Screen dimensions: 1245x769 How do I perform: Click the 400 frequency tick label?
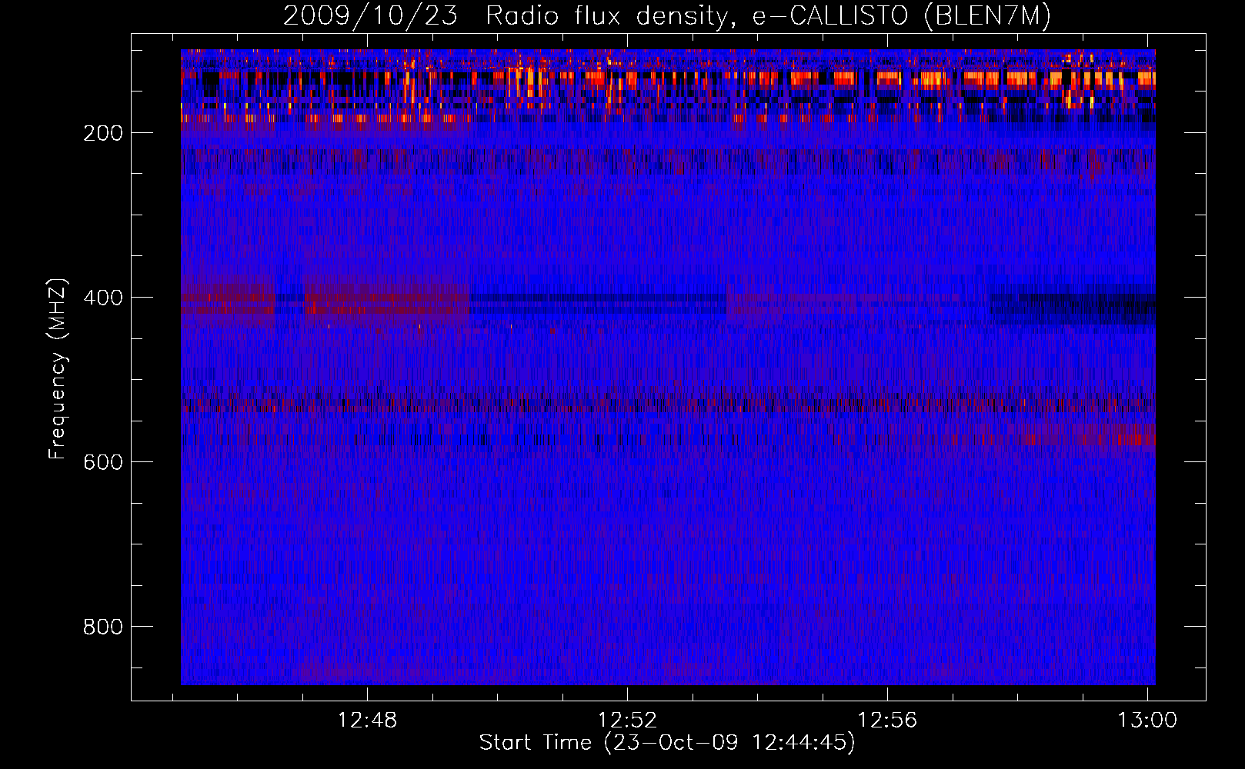coord(103,298)
